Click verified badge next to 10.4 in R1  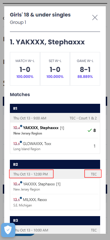pyautogui.click(x=21, y=126)
